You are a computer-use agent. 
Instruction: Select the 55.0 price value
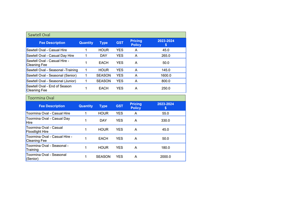165,113
